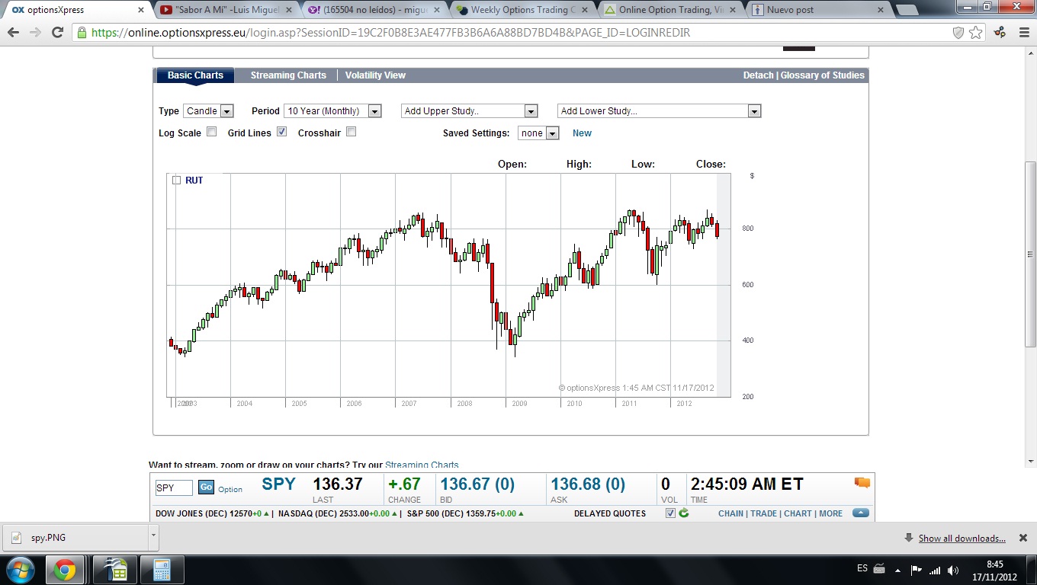The height and width of the screenshot is (585, 1037).
Task: Refresh delayed quotes with green arrow icon
Action: tap(684, 513)
